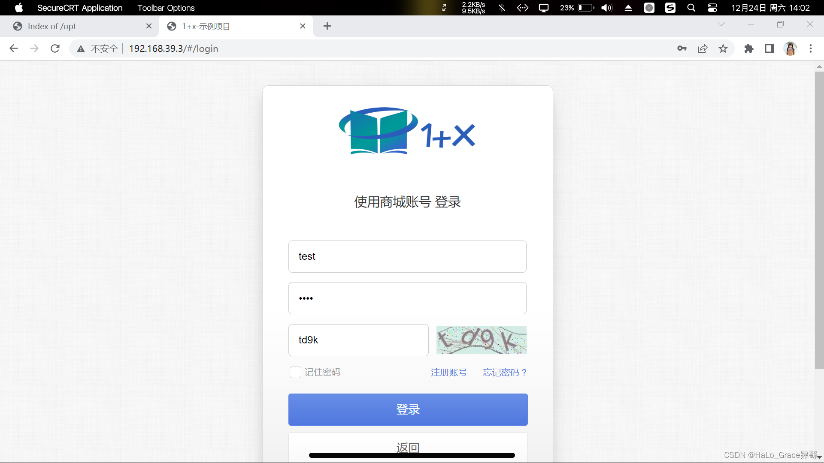Enable the 记住密码 checkbox
The image size is (824, 463).
(x=295, y=372)
